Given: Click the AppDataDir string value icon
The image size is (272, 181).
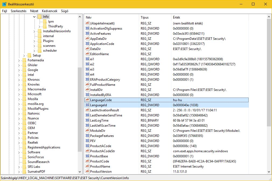Looking at the screenshot, I should point(87,38).
